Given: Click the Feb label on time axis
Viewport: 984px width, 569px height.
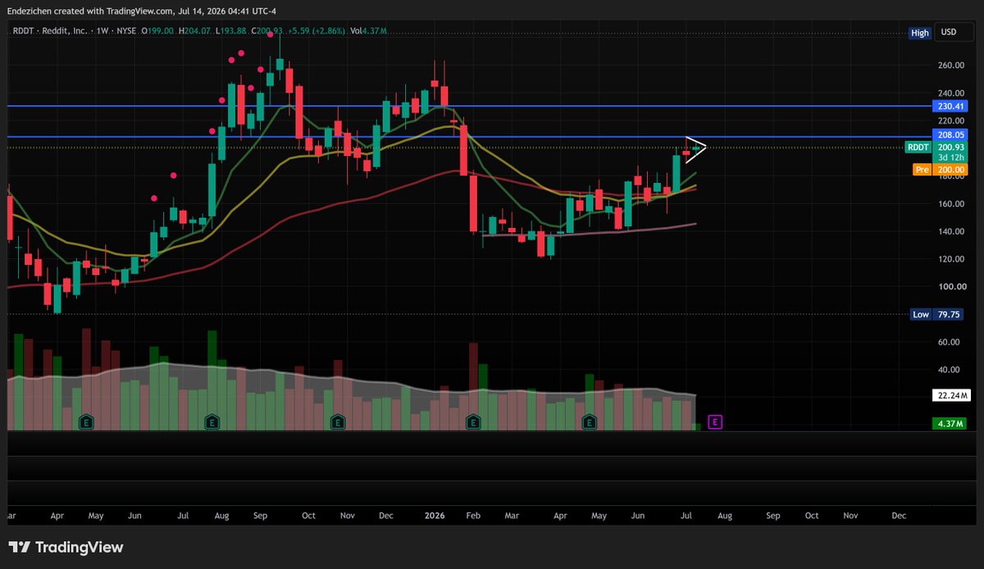Looking at the screenshot, I should tap(472, 516).
